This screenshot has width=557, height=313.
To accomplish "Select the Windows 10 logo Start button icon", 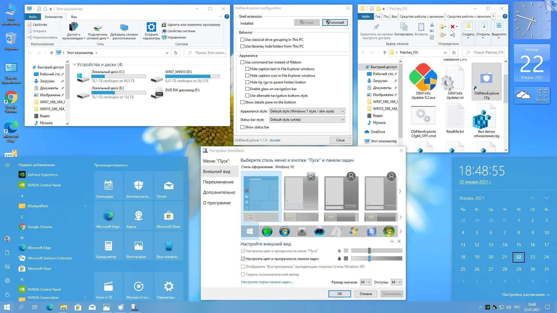I will pos(249,231).
